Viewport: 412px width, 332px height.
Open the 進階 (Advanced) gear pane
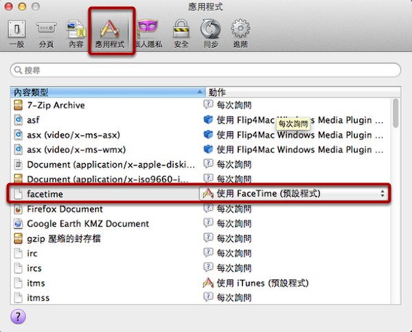(240, 34)
